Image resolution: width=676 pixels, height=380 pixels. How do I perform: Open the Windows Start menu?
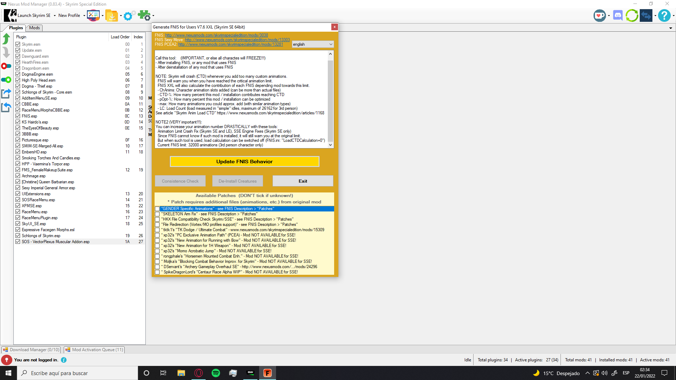pos(8,373)
